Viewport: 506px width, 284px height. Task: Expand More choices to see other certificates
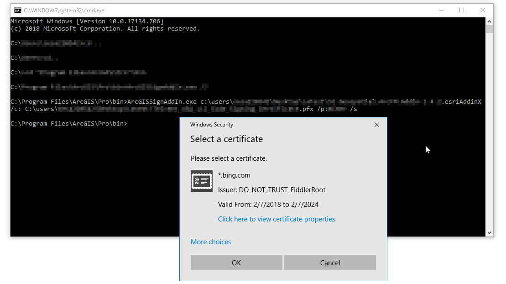click(x=211, y=242)
